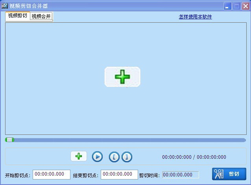Click the green seek slider handle

point(10,140)
